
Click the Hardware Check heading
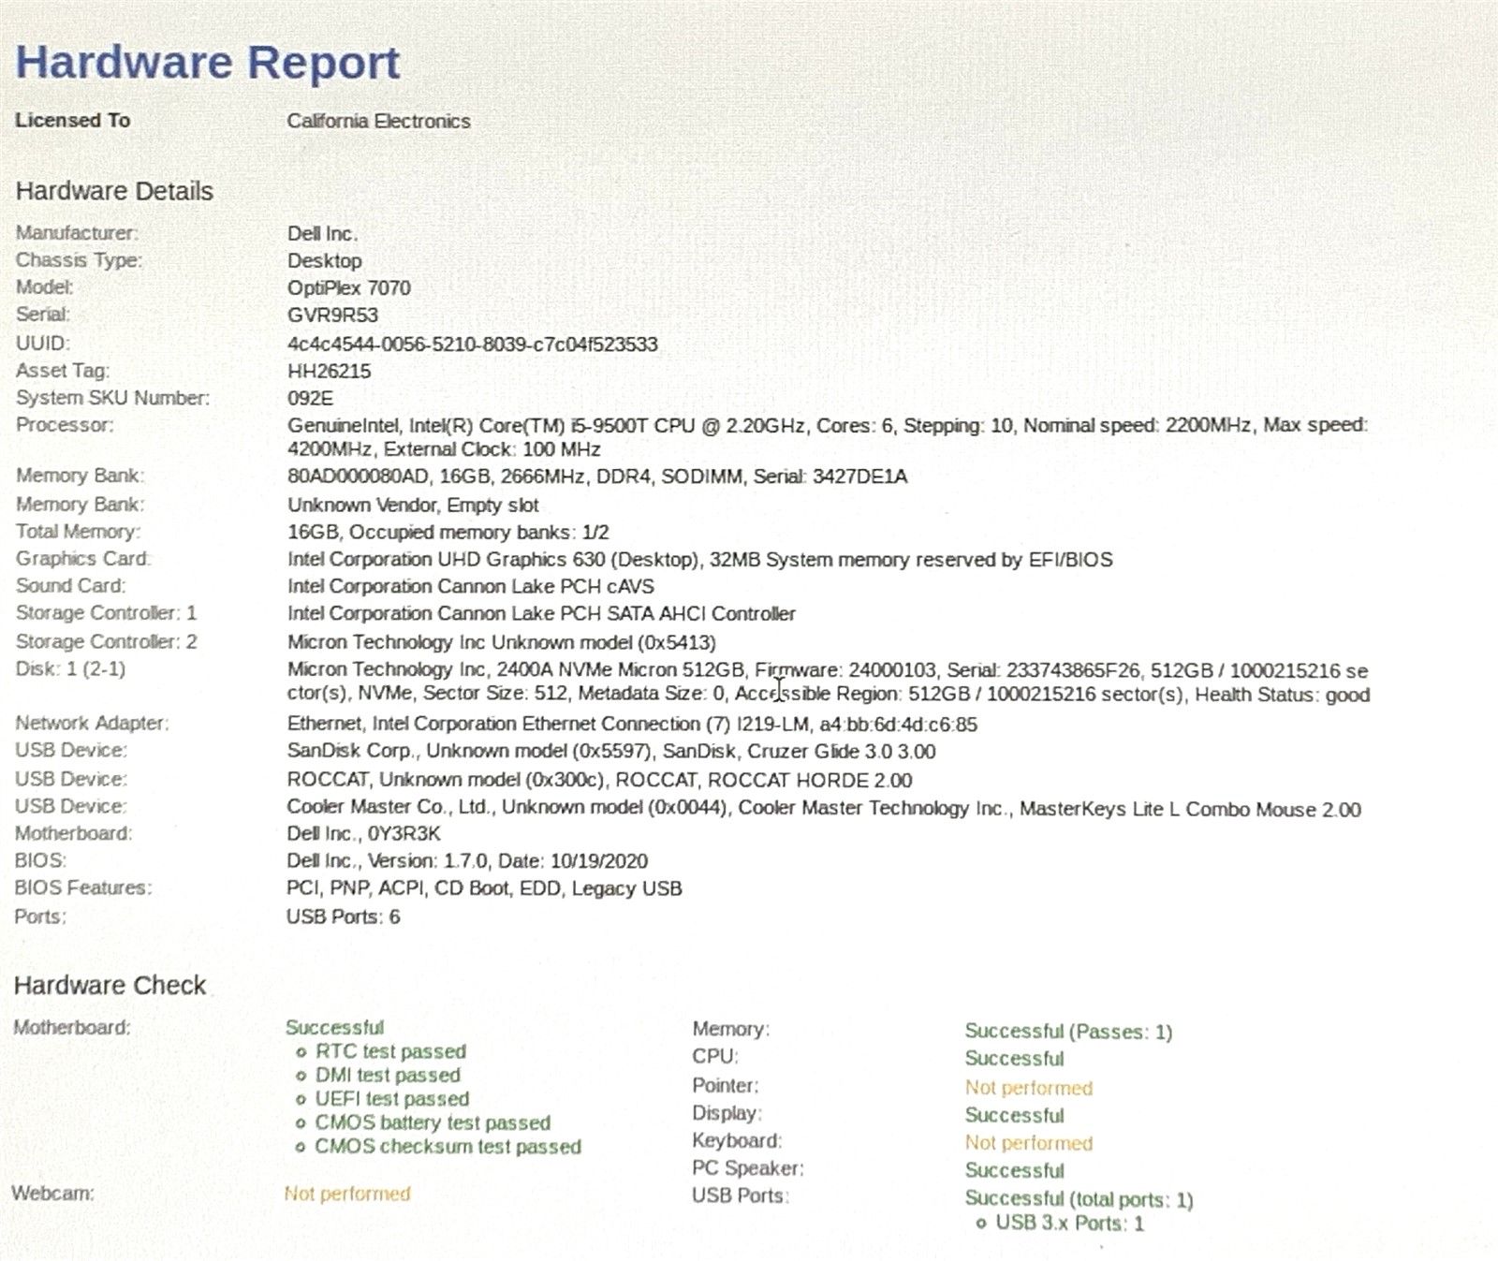click(x=110, y=985)
